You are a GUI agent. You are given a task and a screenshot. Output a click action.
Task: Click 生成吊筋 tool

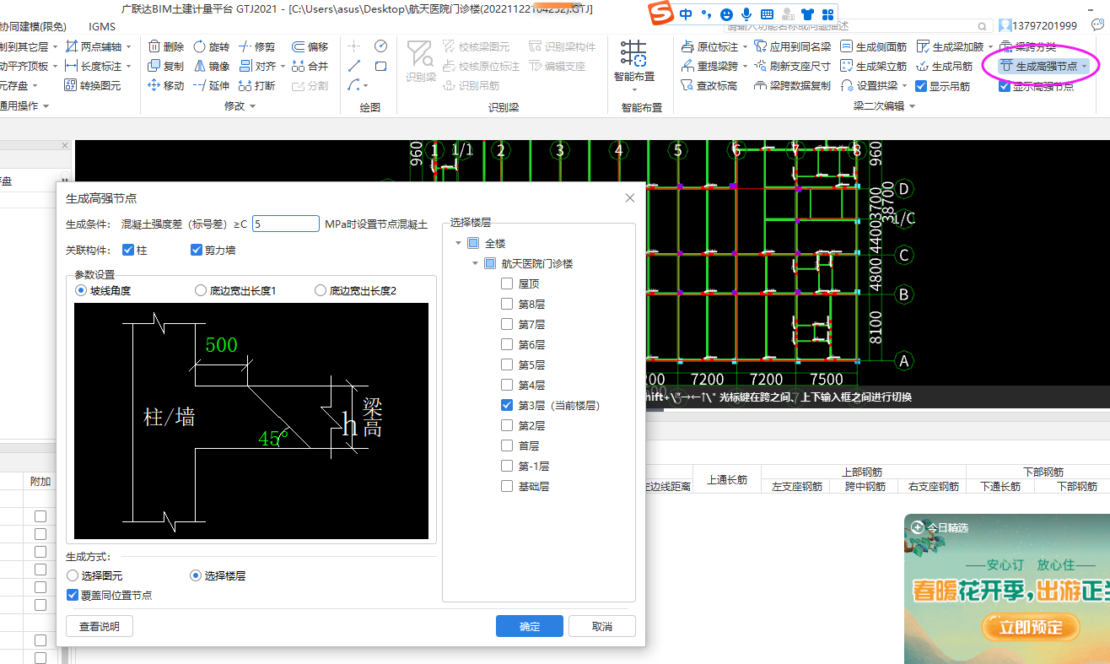(x=944, y=66)
